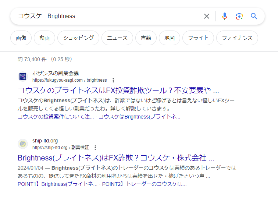Switch to the 地図 tab
The image size is (278, 198).
[x=170, y=38]
